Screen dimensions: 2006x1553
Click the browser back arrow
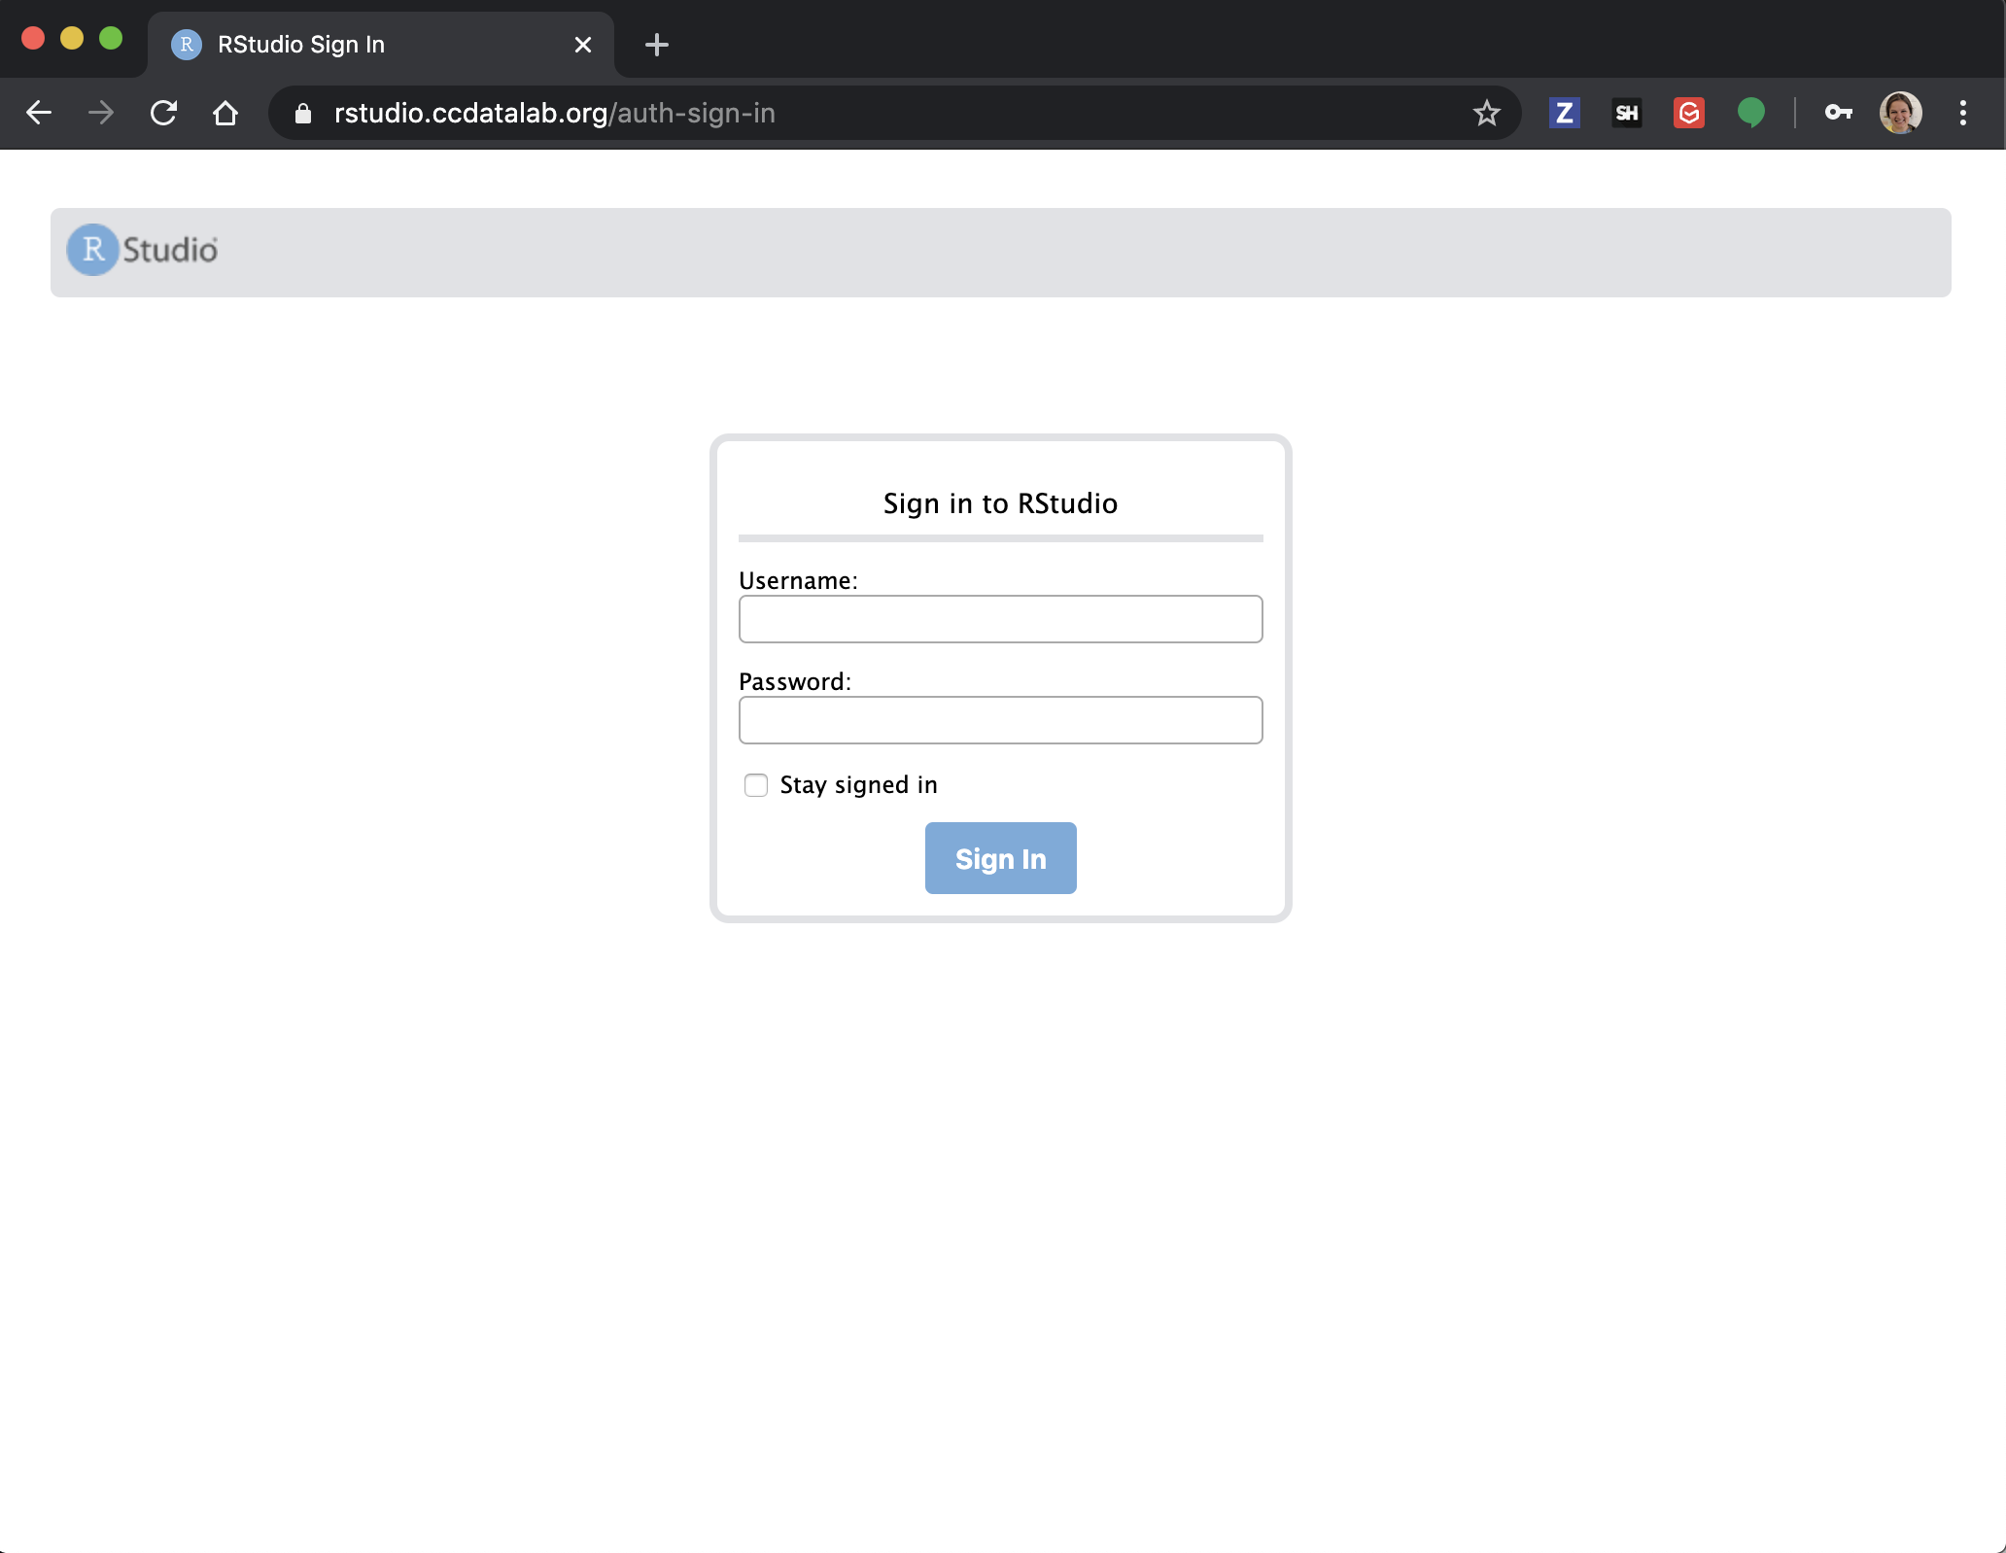pos(39,113)
